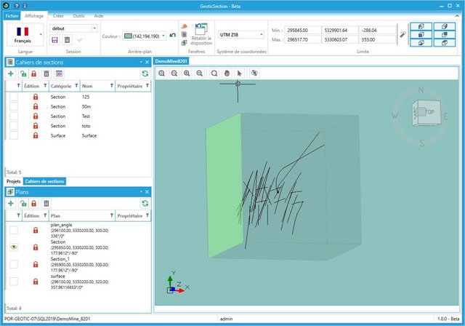Click the Rétablir la disposition button
The width and height of the screenshot is (465, 326).
[x=201, y=34]
